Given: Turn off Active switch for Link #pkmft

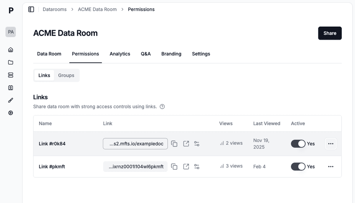Looking at the screenshot, I should (x=298, y=166).
